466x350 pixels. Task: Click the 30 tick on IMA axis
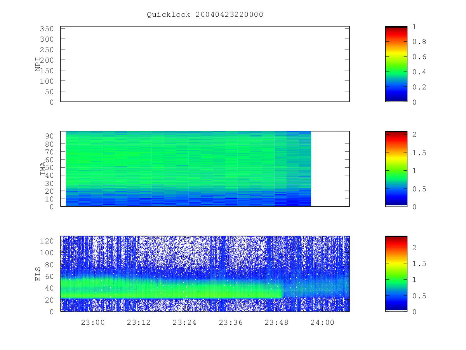[49, 183]
